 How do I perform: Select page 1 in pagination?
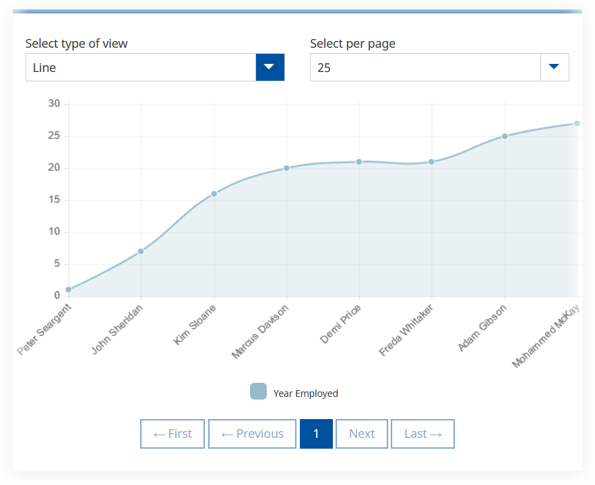[316, 434]
